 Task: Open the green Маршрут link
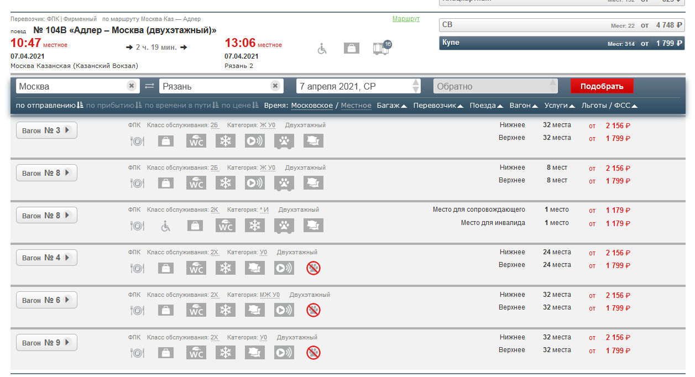(x=406, y=19)
